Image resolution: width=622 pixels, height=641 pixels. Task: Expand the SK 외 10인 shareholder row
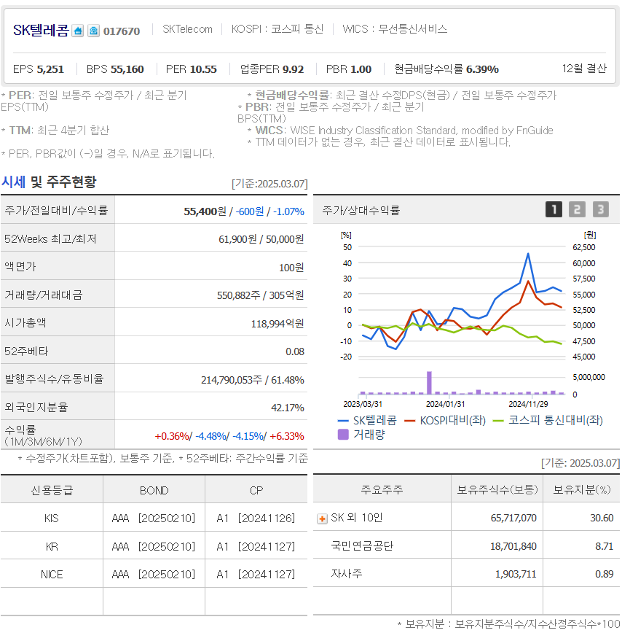pyautogui.click(x=322, y=518)
